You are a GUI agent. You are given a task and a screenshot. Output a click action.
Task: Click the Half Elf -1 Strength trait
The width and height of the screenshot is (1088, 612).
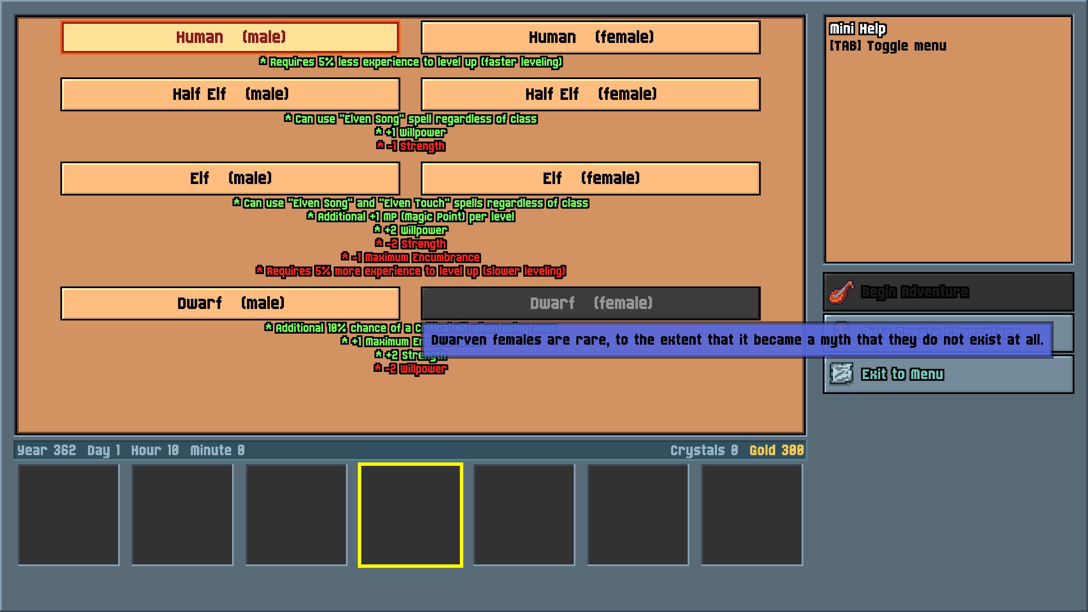411,146
